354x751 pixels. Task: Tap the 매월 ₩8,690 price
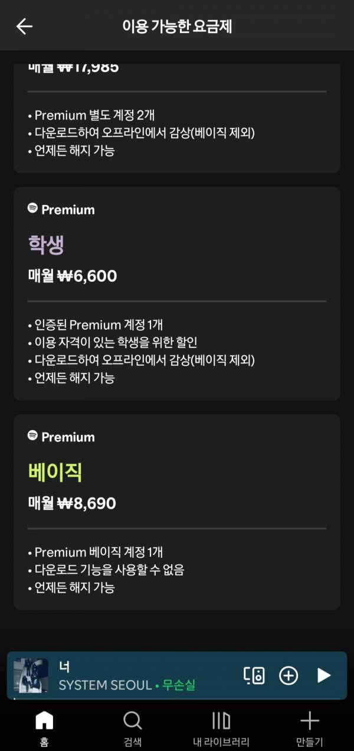pyautogui.click(x=72, y=503)
